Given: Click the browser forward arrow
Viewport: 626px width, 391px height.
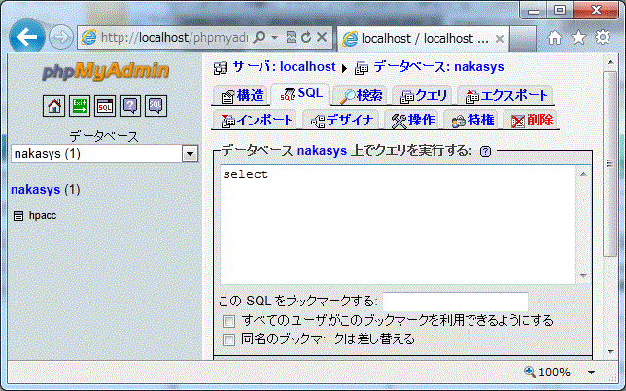Looking at the screenshot, I should pyautogui.click(x=61, y=38).
